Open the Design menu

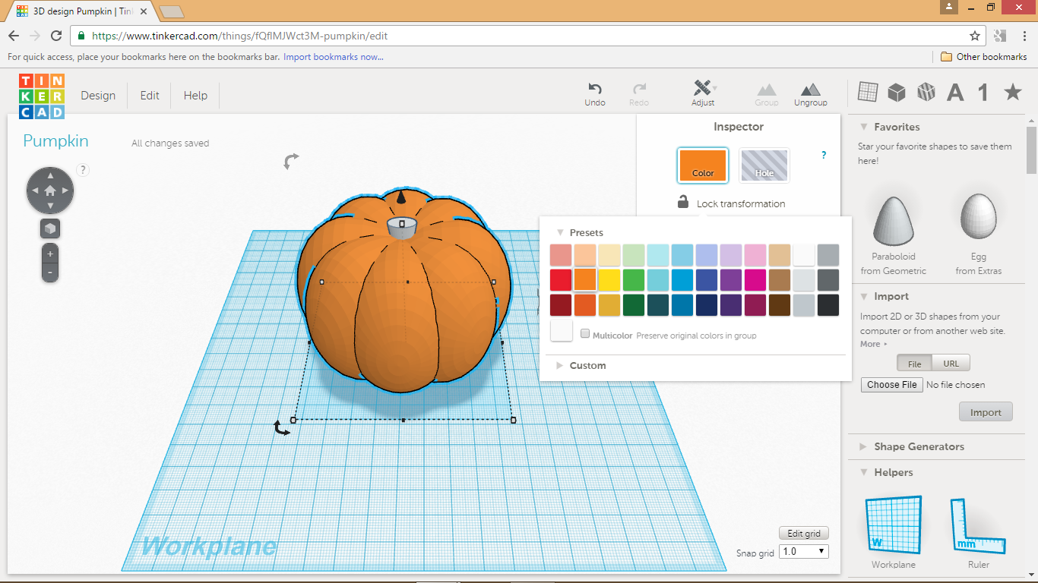pyautogui.click(x=98, y=95)
